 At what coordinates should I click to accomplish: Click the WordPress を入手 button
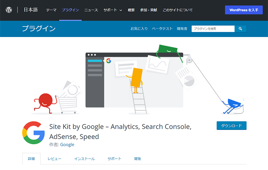click(244, 10)
